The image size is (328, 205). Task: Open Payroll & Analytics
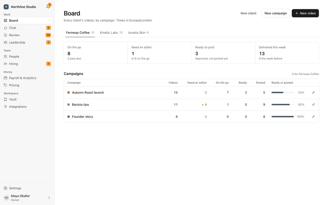pyautogui.click(x=27, y=78)
